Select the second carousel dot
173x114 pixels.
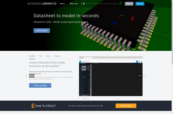click(85, 99)
